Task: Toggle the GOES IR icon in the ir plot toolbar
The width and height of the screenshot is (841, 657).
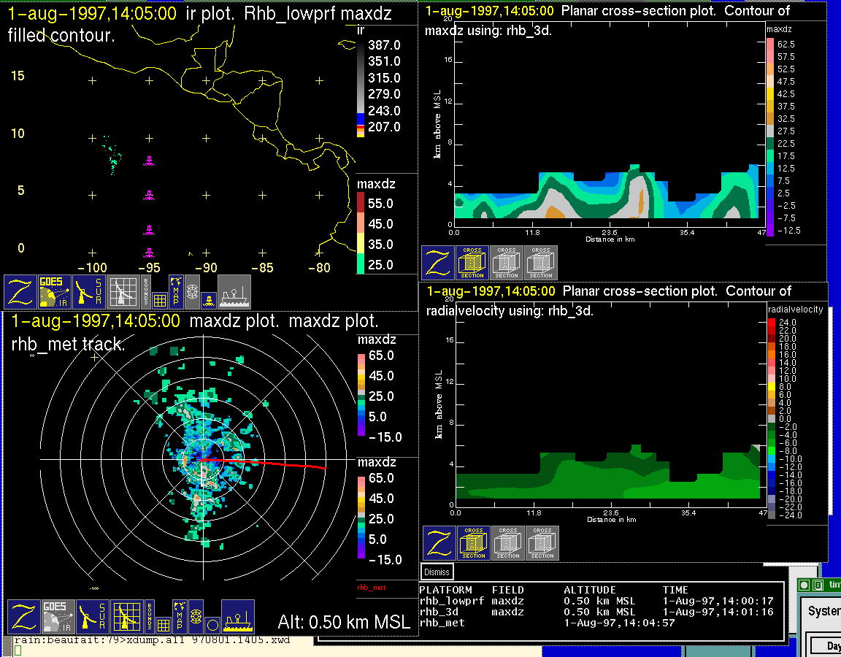Action: pyautogui.click(x=55, y=292)
